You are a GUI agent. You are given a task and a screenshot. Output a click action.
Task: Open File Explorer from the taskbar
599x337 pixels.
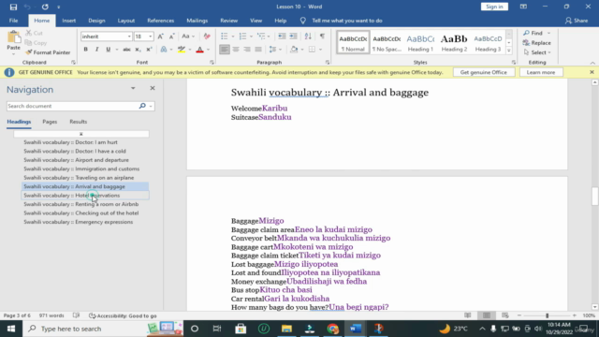tap(286, 329)
